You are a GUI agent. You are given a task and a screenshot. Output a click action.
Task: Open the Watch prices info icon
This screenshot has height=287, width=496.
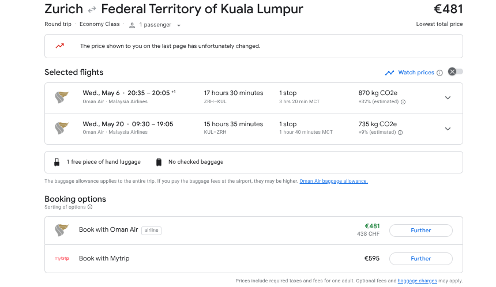pos(439,73)
